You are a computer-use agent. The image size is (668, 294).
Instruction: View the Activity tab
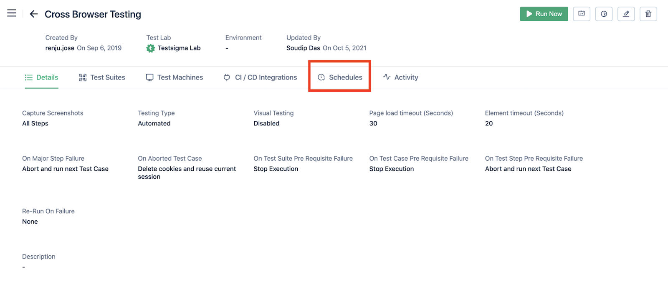tap(400, 77)
